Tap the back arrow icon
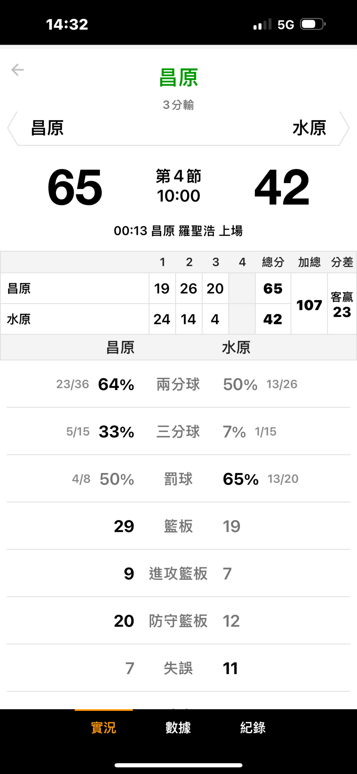The height and width of the screenshot is (774, 357). (x=18, y=70)
